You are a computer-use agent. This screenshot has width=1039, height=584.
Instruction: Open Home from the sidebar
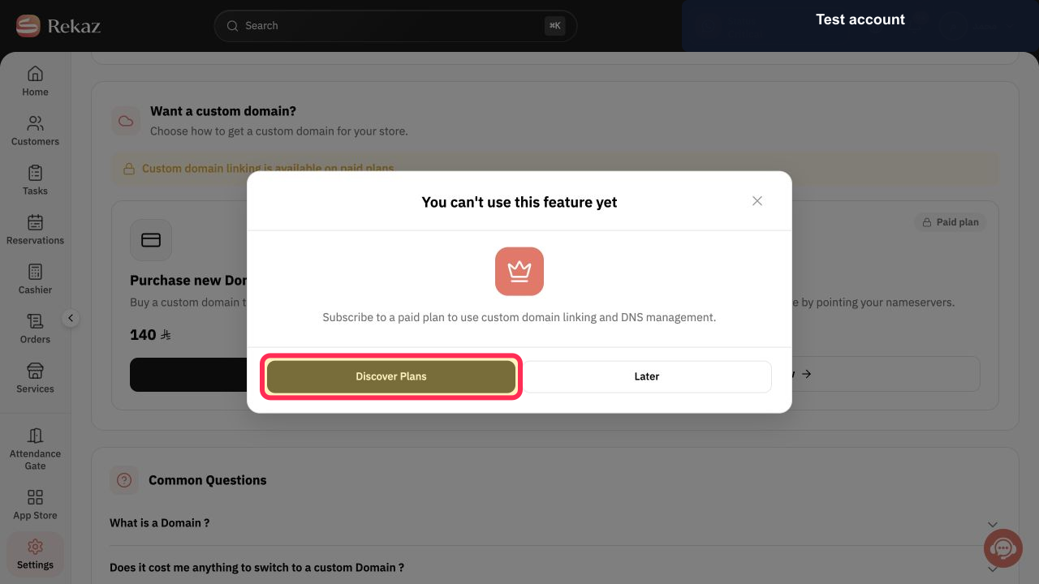click(35, 81)
